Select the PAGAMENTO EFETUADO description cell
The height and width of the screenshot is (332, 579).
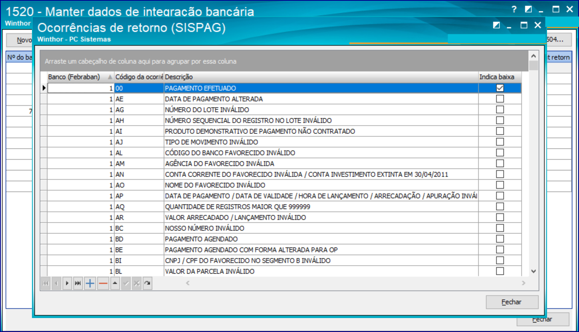(x=321, y=88)
